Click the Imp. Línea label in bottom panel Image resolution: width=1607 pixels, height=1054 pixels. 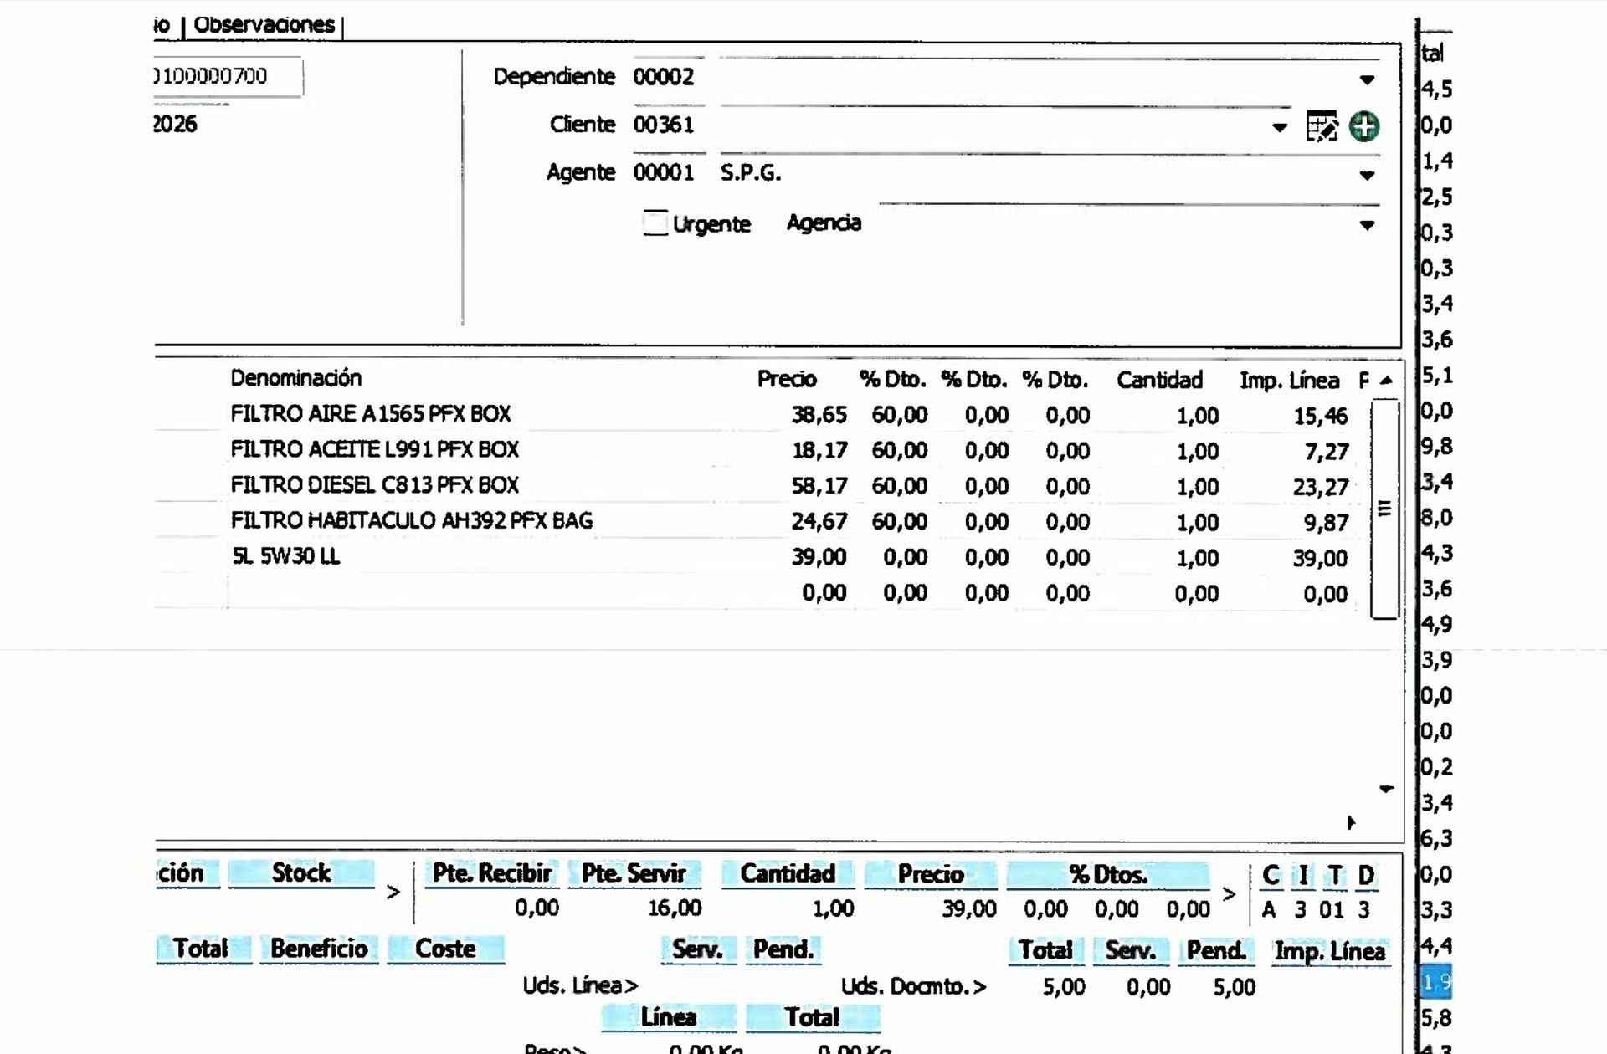[1330, 952]
